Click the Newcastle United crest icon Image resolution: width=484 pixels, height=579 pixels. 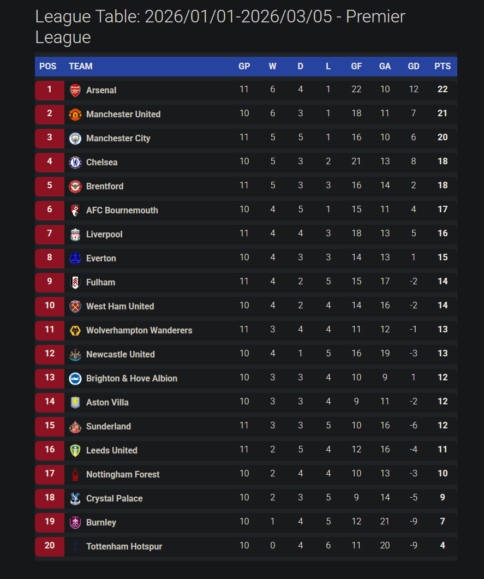click(x=75, y=354)
